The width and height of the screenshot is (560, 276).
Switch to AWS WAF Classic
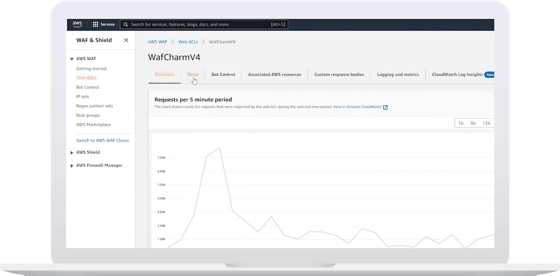(103, 140)
